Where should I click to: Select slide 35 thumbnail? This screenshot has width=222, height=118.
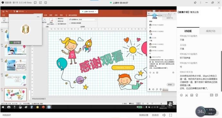(15, 95)
